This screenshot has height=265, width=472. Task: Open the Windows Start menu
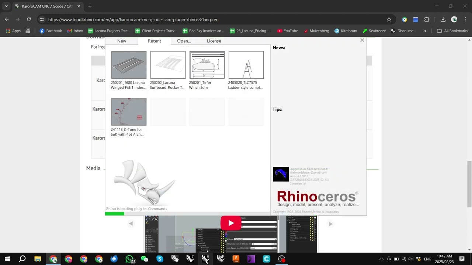pos(7,259)
